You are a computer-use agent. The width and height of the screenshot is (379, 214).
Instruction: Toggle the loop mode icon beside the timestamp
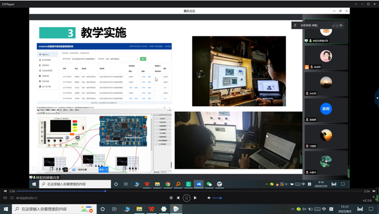12,198
